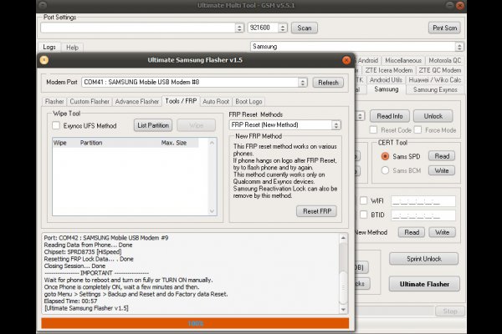Viewport: 502px width, 334px height.
Task: Open the Custom Flasher tab
Action: [90, 102]
